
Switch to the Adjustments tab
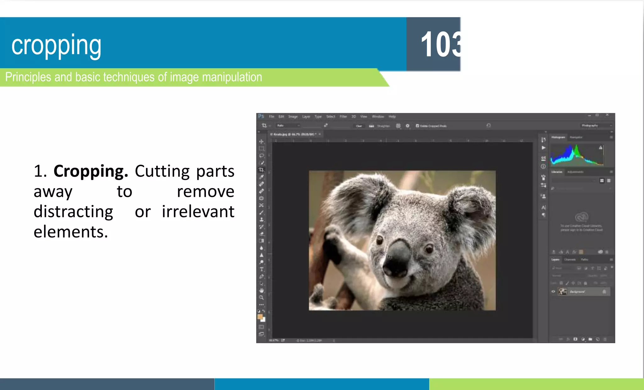tap(575, 172)
